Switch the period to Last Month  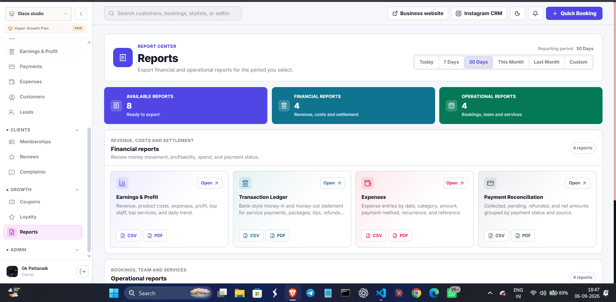(x=546, y=62)
